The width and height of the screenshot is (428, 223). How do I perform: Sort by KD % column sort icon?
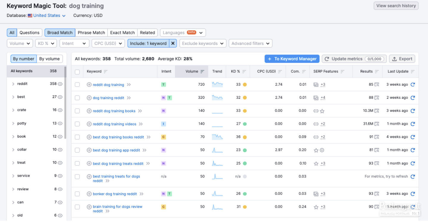click(244, 72)
